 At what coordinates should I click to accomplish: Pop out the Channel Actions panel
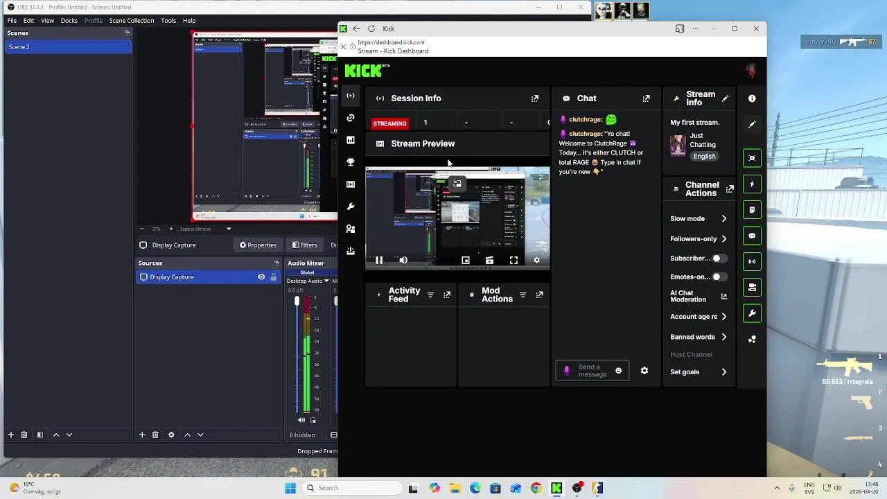click(730, 189)
